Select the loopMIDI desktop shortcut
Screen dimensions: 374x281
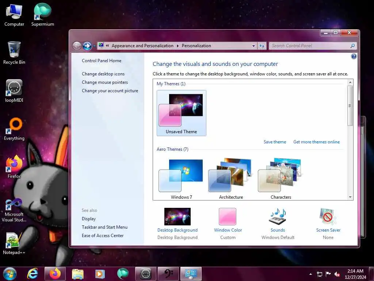point(14,91)
